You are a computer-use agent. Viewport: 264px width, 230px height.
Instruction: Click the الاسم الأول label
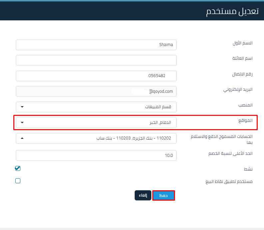(x=242, y=43)
